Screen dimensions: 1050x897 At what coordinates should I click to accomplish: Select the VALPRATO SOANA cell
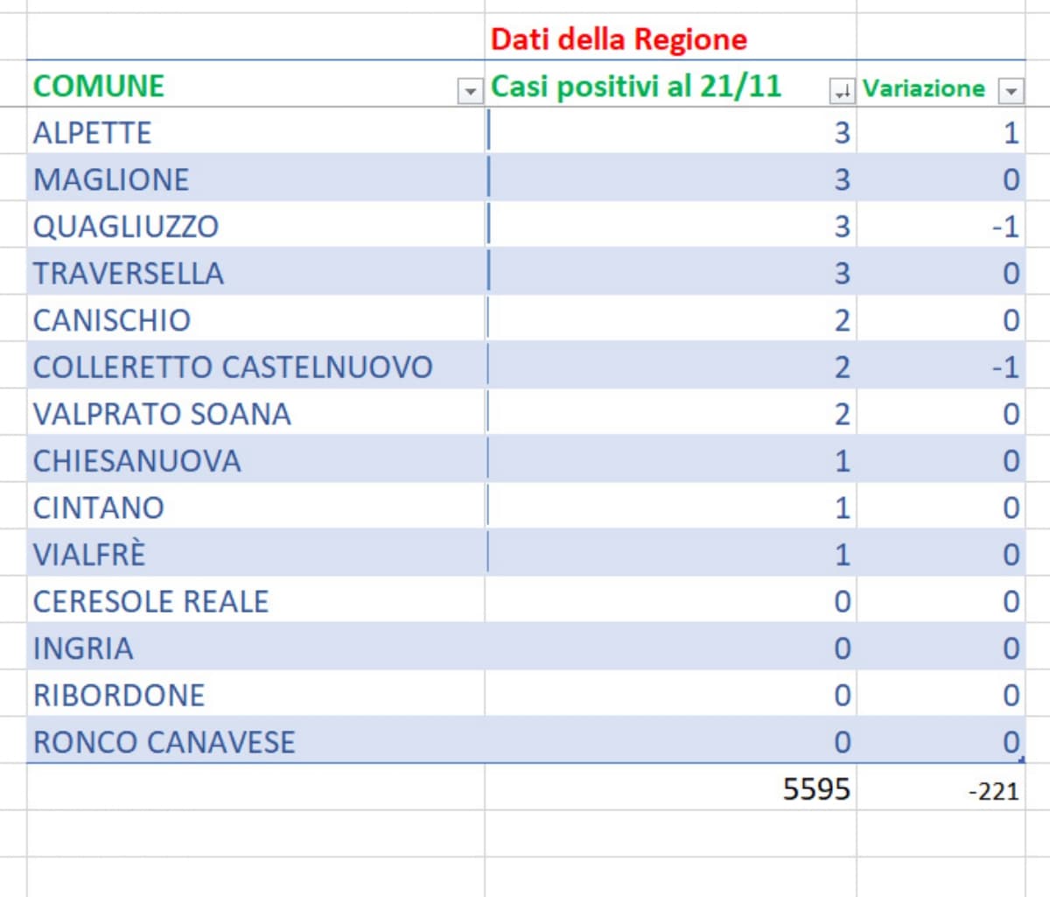162,414
